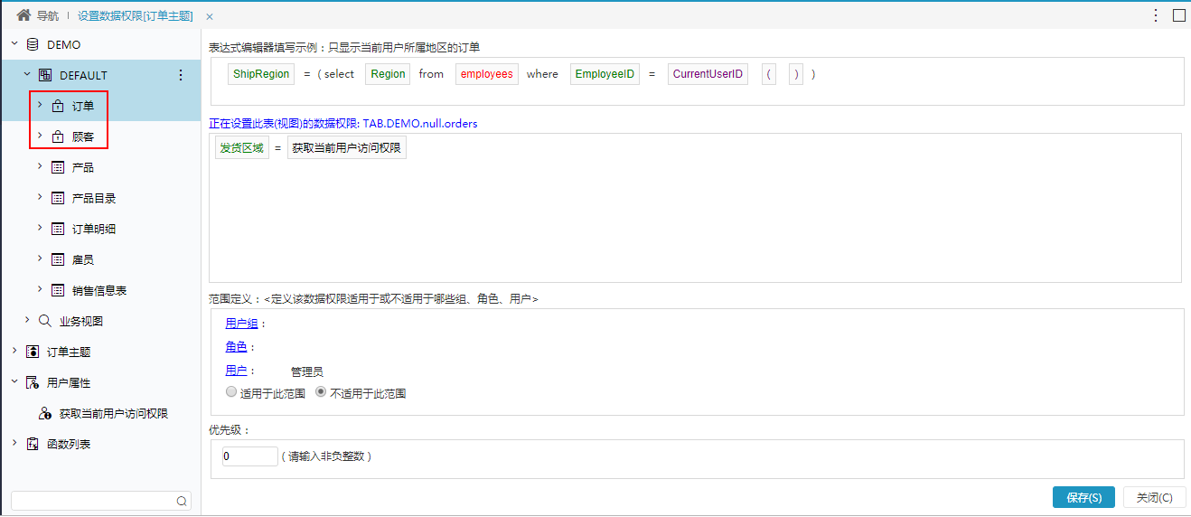Click the table icon beside 产品
This screenshot has height=517, width=1191.
click(x=58, y=167)
